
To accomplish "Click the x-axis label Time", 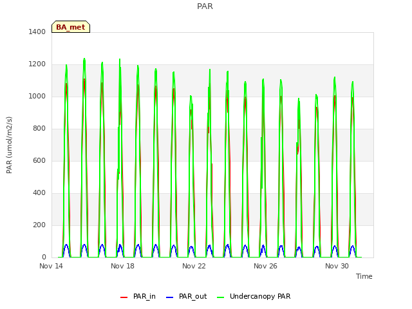I will (x=364, y=276).
